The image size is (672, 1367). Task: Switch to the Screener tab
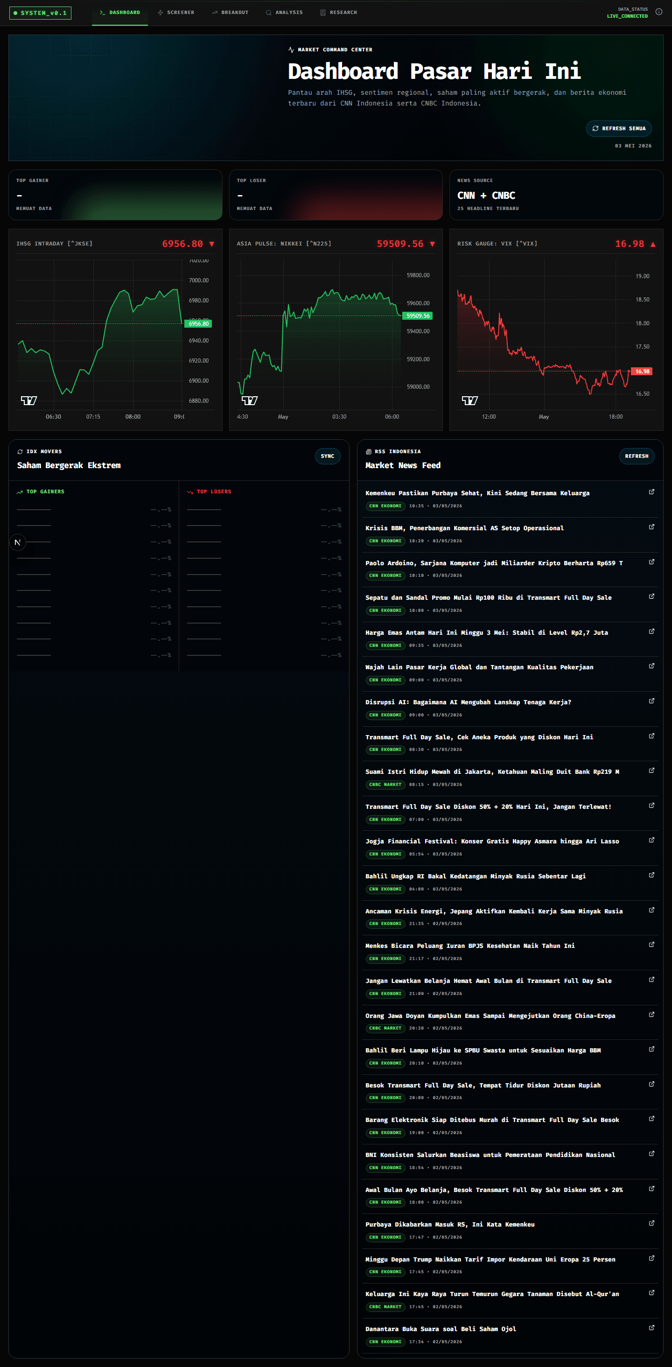[x=175, y=12]
